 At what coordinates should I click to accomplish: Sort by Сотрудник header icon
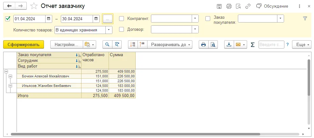point(78,61)
